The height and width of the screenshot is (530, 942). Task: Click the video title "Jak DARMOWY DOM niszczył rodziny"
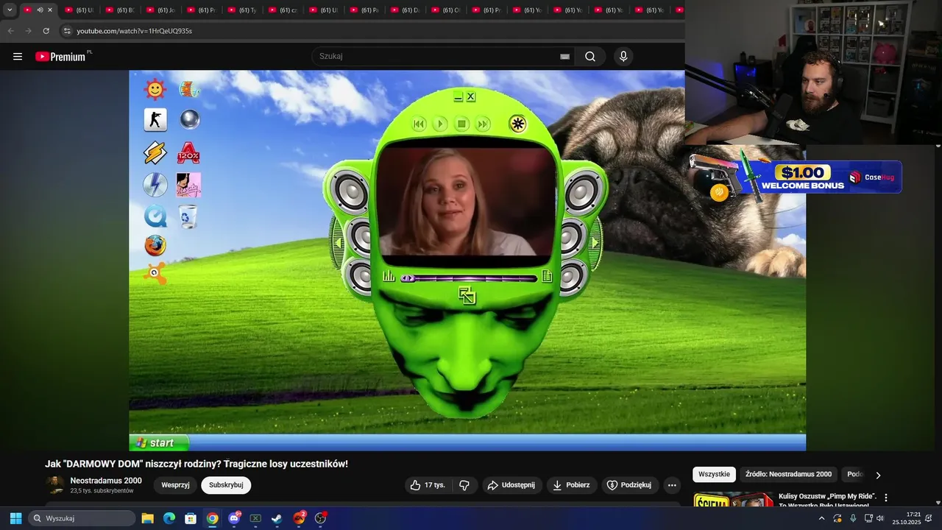[196, 464]
